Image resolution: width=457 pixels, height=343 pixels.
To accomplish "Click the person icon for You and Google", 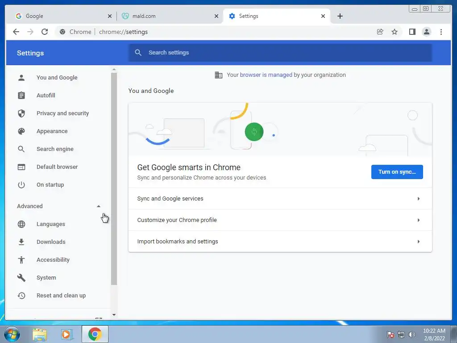I will 21,78.
